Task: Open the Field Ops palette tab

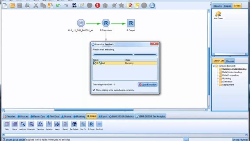Action: click(53, 116)
